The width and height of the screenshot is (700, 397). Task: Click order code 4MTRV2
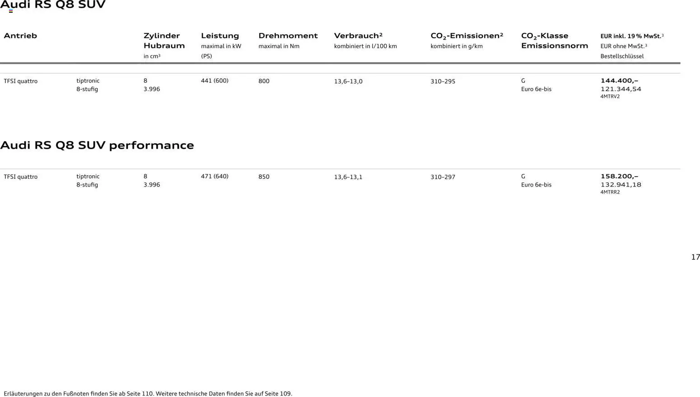click(610, 97)
